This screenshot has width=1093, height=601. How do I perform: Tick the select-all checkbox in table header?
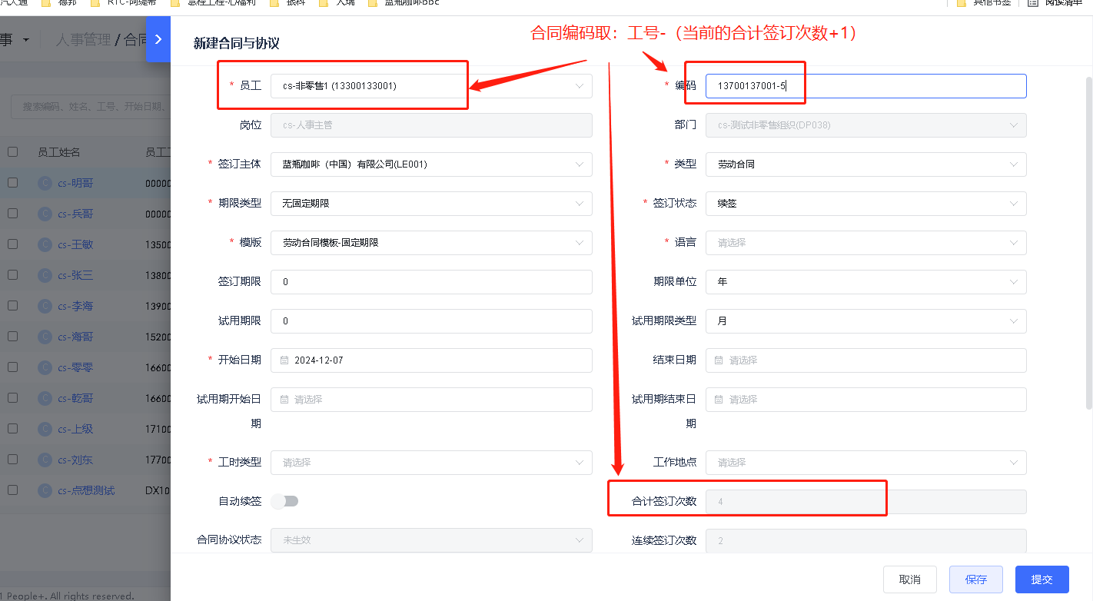coord(12,152)
